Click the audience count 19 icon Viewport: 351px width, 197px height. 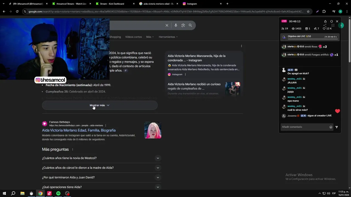point(283,28)
